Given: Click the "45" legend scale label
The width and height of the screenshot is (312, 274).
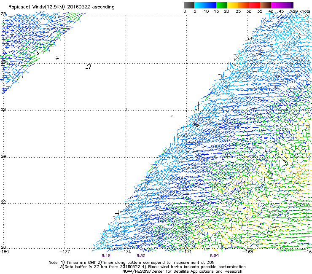Looking at the screenshot, I should point(281,11).
